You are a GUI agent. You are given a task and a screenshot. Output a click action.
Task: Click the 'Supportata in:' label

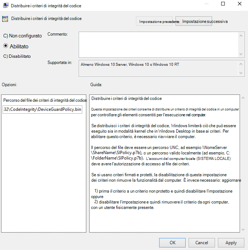click(x=60, y=62)
